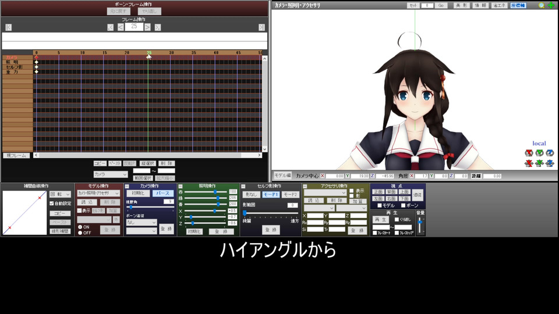Step forward one frame arrow
The width and height of the screenshot is (559, 314).
click(x=147, y=27)
